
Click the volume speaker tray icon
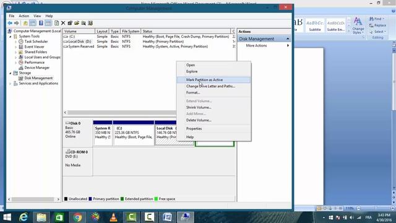[351, 217]
